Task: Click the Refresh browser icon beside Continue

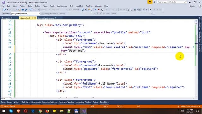Action: point(83,10)
